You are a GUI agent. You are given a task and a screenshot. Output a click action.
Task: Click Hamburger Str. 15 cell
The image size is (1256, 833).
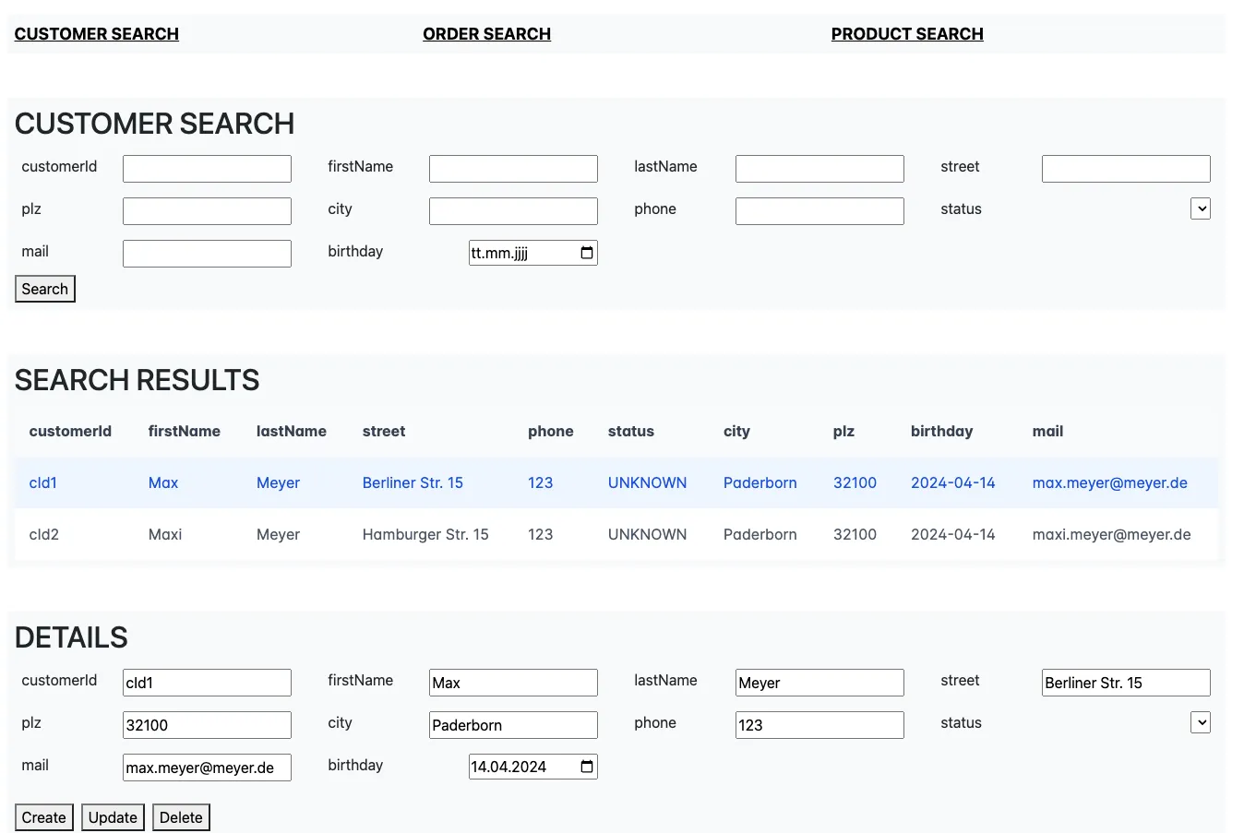point(425,534)
